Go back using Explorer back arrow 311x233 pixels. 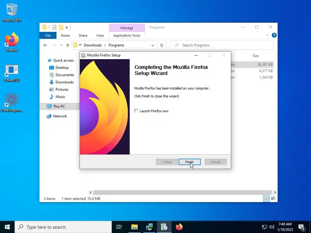(45, 45)
